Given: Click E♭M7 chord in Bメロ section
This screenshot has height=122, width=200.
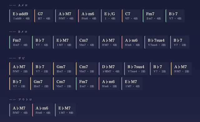Looking at the screenshot, I should pos(63,42).
